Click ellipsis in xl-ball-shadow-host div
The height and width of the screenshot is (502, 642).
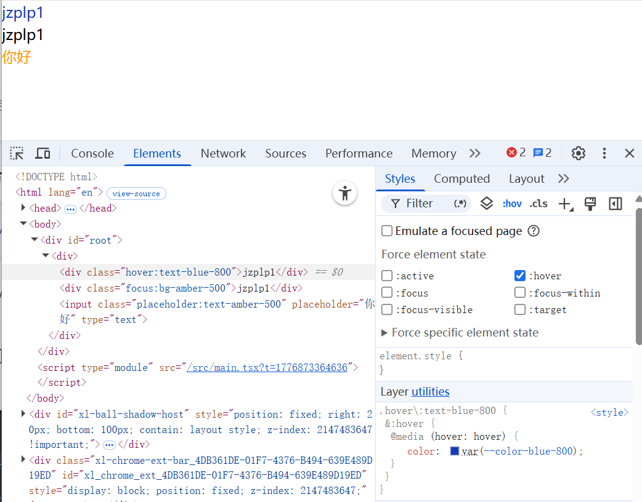click(x=109, y=445)
